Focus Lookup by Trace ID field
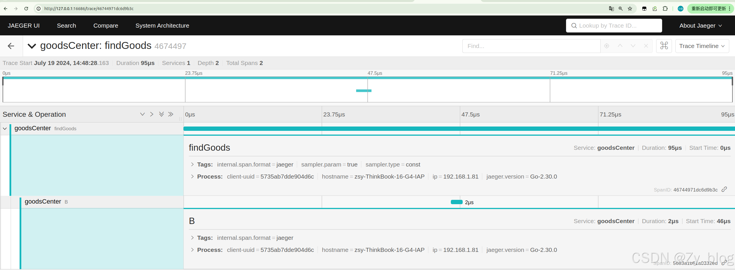The width and height of the screenshot is (735, 270). [x=614, y=26]
